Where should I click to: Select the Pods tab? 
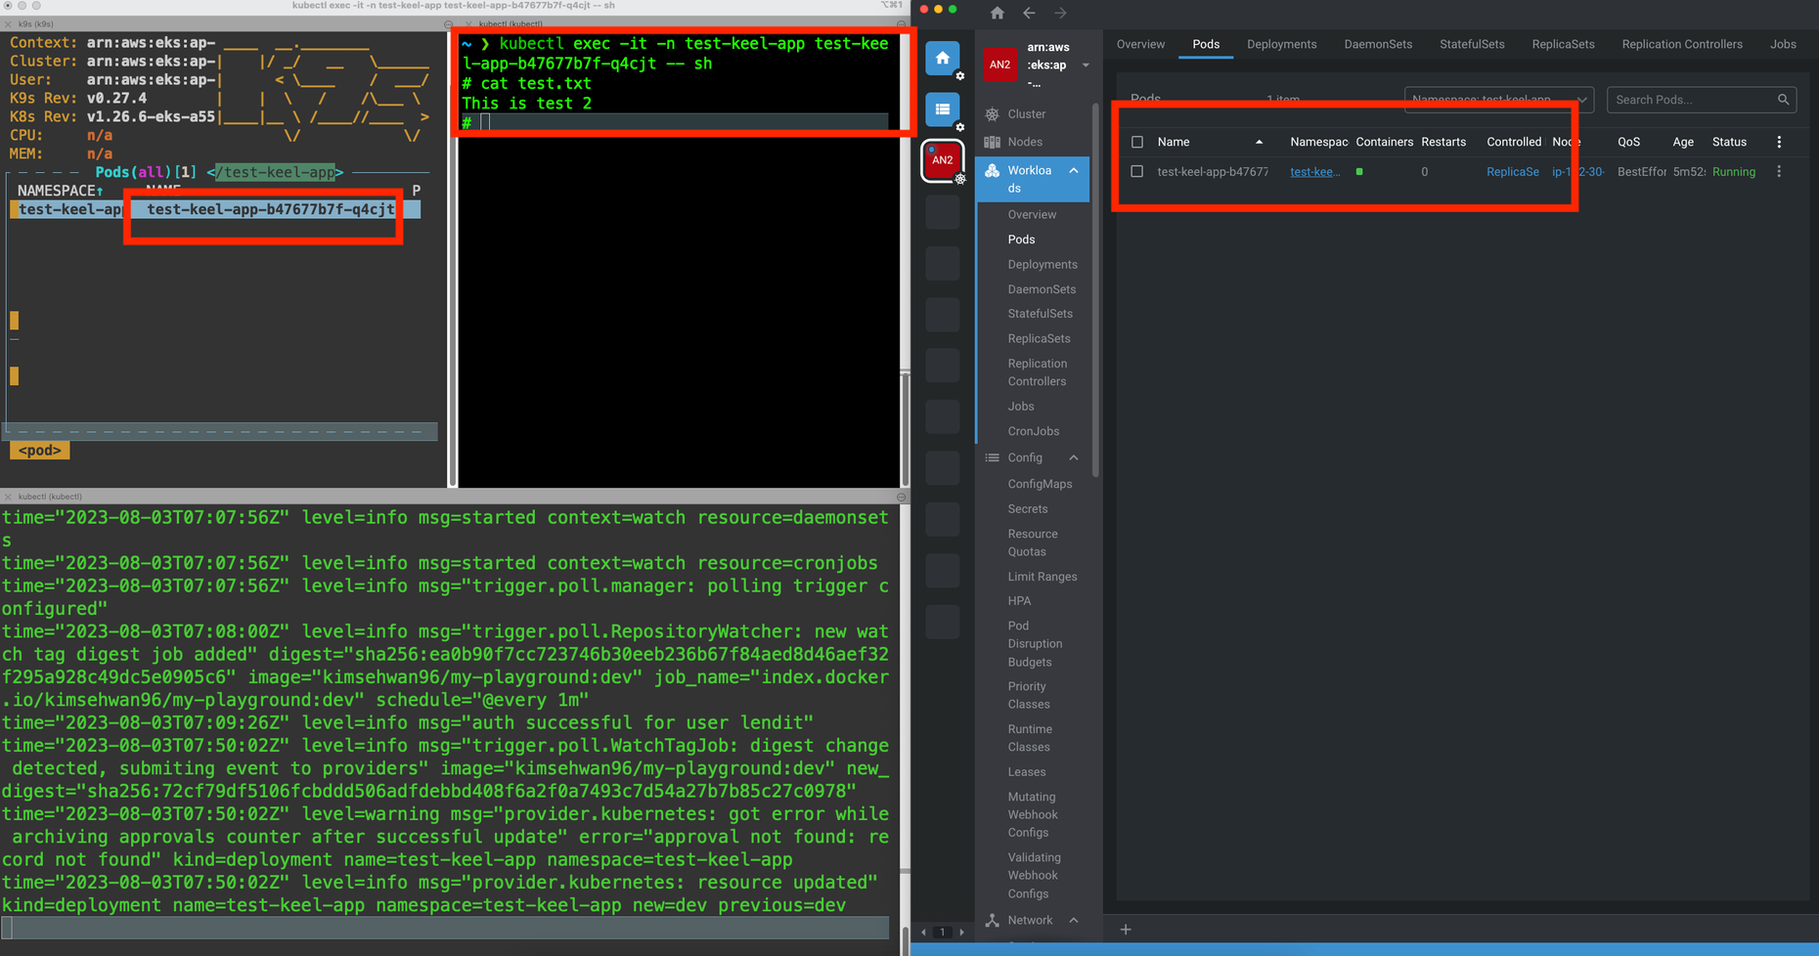[1206, 44]
